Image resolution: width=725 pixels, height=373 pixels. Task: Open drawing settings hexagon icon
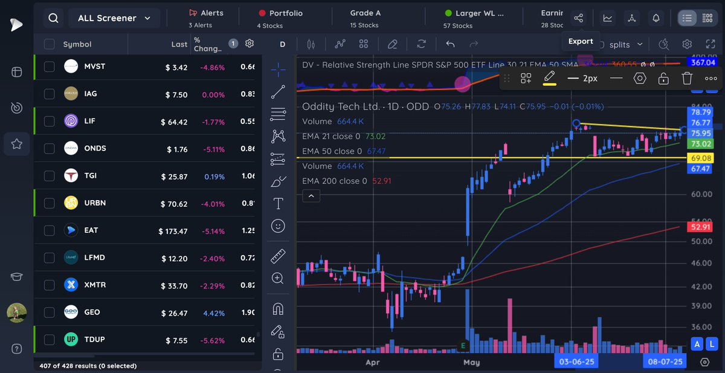click(640, 78)
